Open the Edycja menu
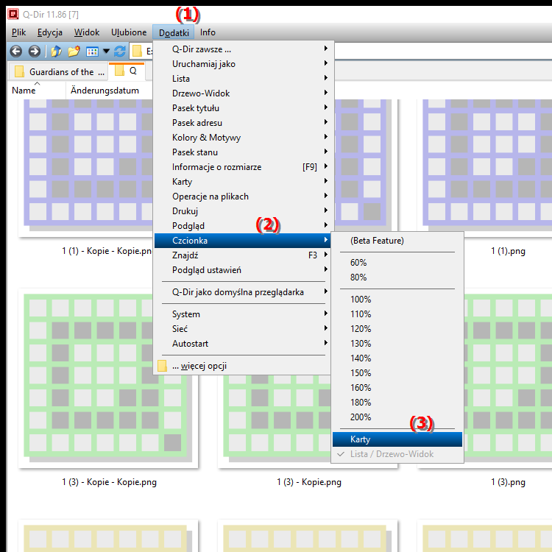 tap(50, 32)
